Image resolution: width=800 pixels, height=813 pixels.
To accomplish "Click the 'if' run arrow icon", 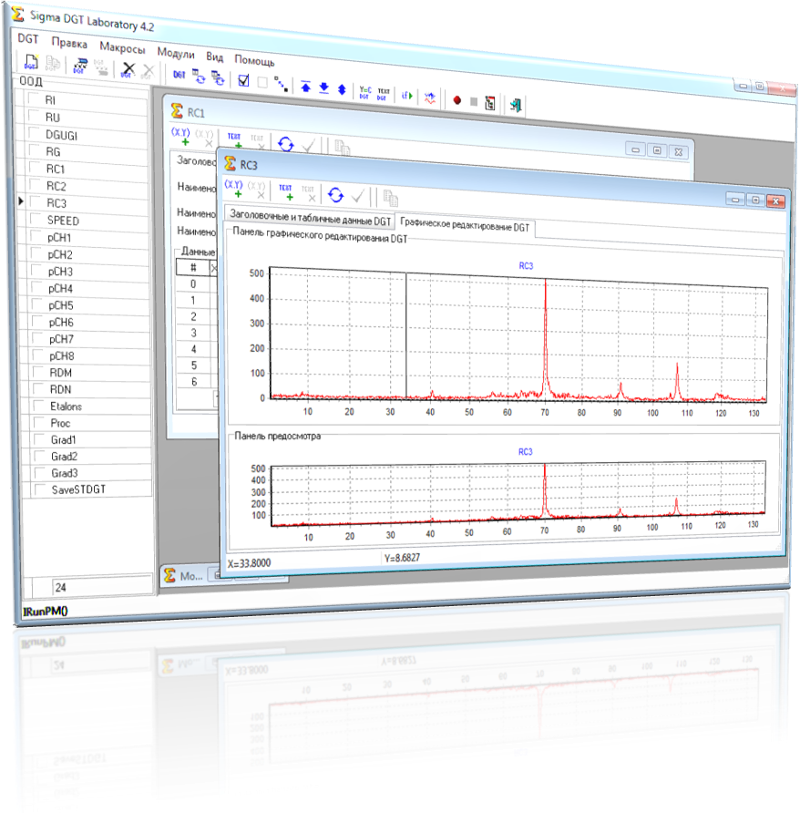I will 407,96.
